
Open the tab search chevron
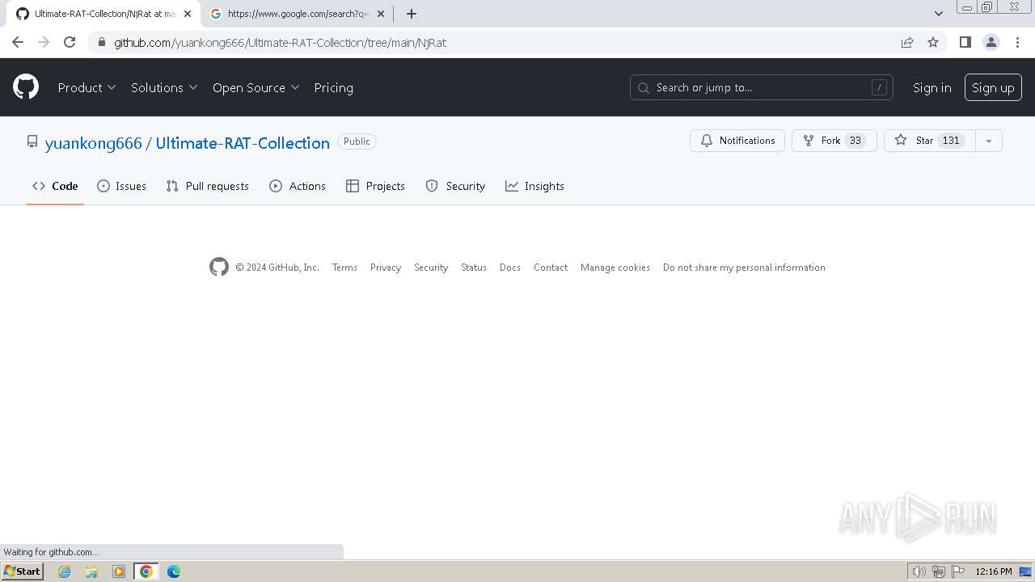[938, 14]
